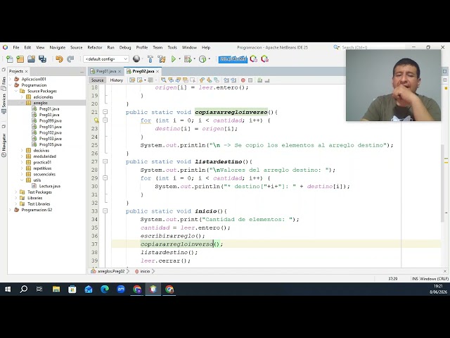
Task: Run the project with green play icon
Action: point(174,59)
